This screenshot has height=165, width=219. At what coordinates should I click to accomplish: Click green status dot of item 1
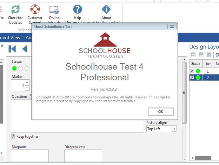click(198, 71)
